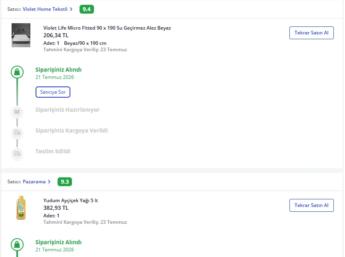Open the Violet Home Tekstil seller link
The width and height of the screenshot is (345, 257).
[x=45, y=9]
